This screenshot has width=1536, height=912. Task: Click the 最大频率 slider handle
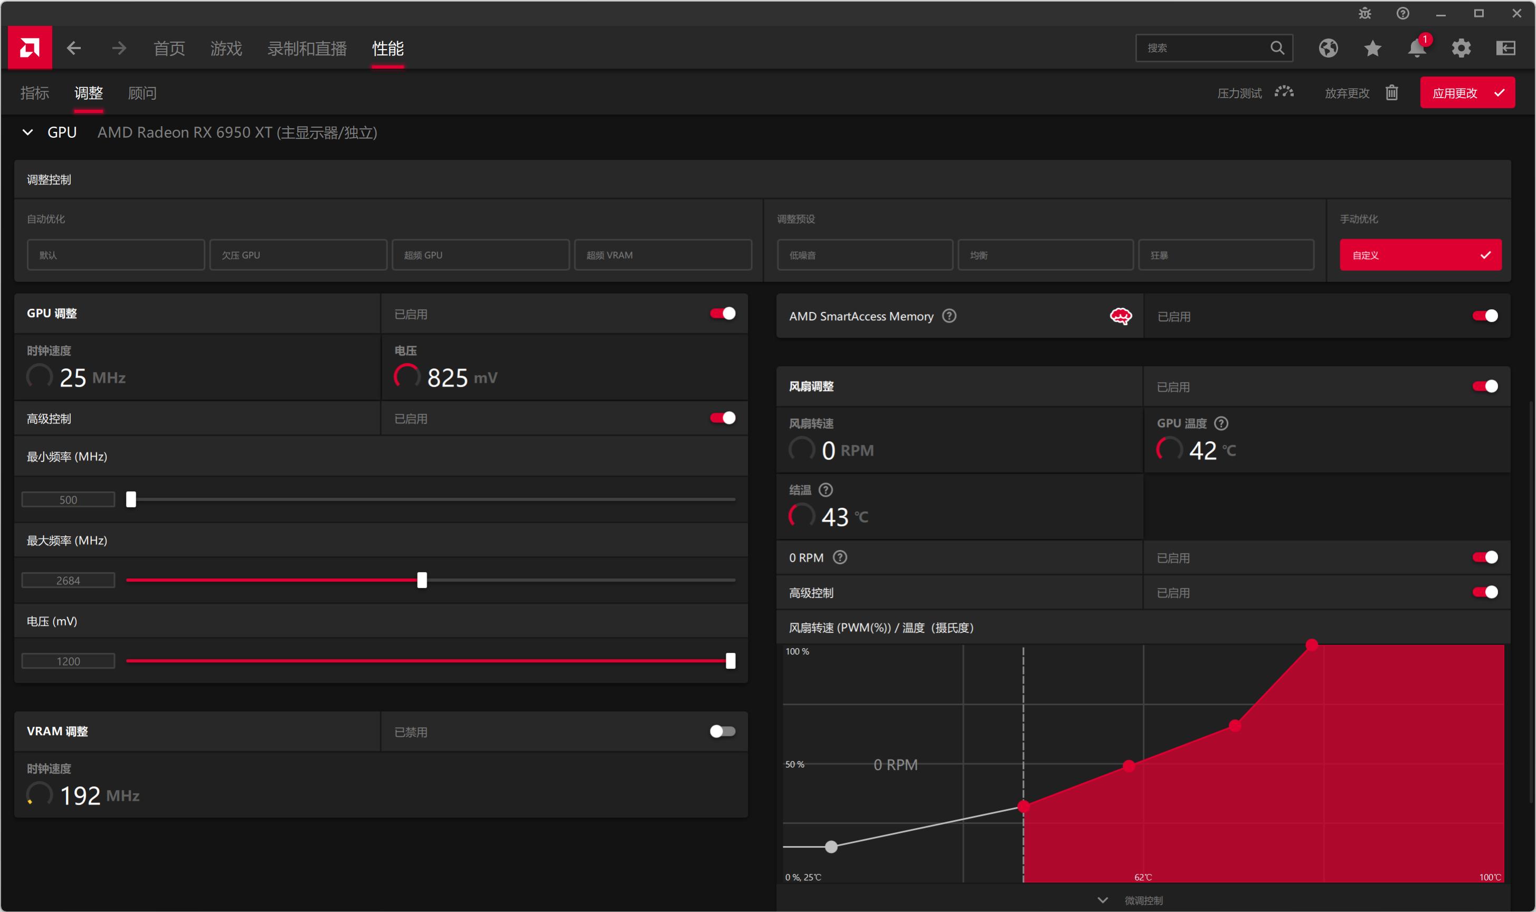point(422,580)
